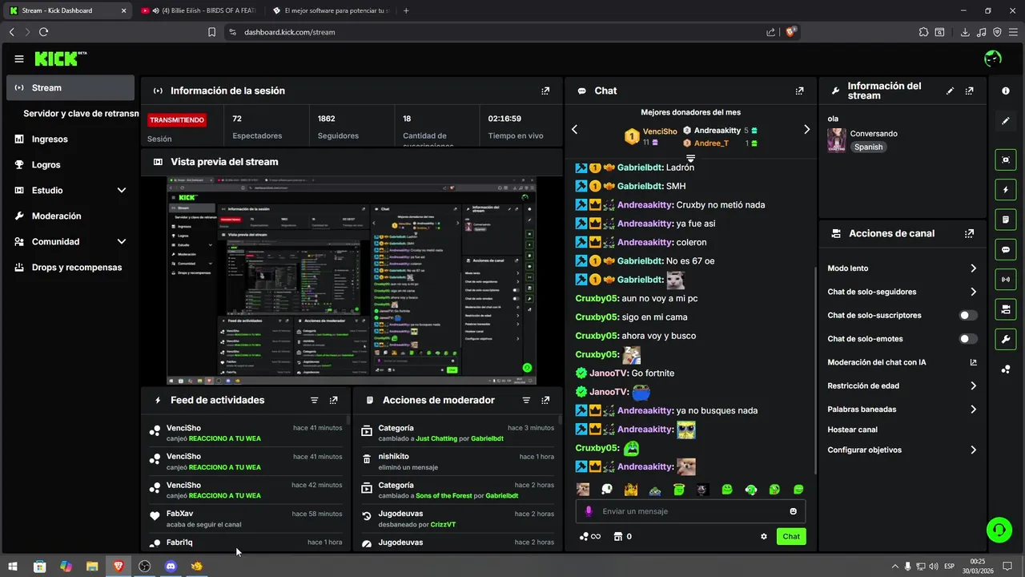Open chat settings gear icon
The image size is (1025, 577).
[764, 537]
